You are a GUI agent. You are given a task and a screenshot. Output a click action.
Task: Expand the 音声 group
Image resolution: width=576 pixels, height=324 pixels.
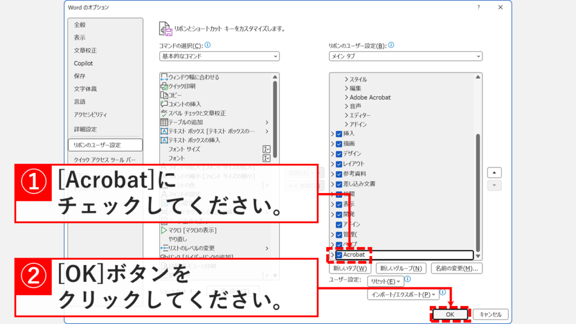pyautogui.click(x=346, y=106)
